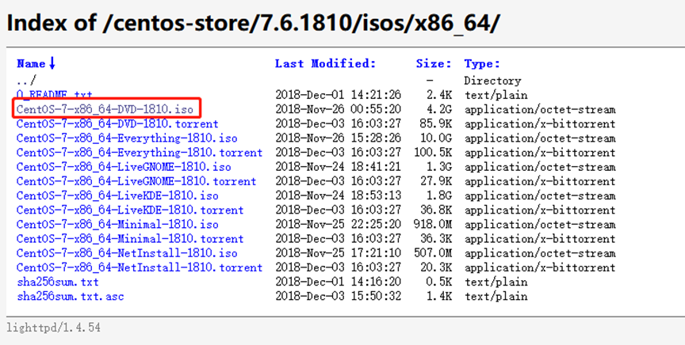Click the Directory type text
Viewport: 685px width, 345px height.
coord(492,81)
